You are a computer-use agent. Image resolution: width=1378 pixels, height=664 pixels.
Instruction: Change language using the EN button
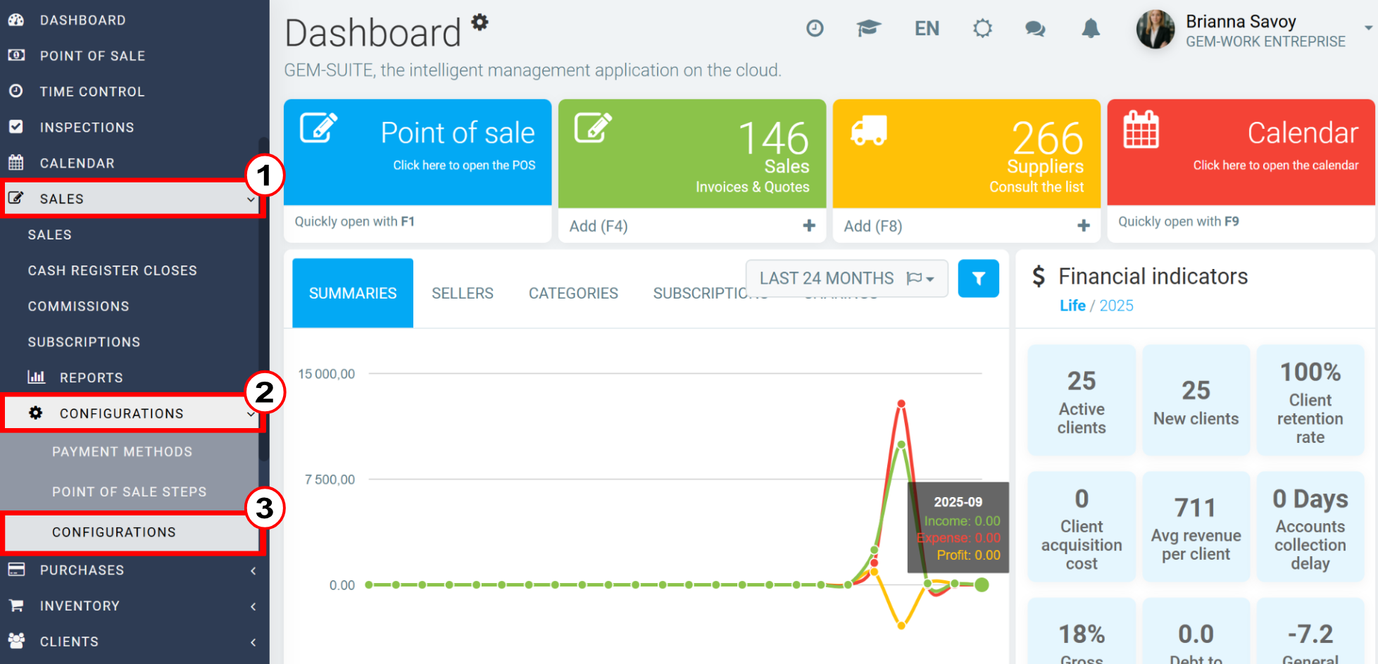tap(927, 29)
